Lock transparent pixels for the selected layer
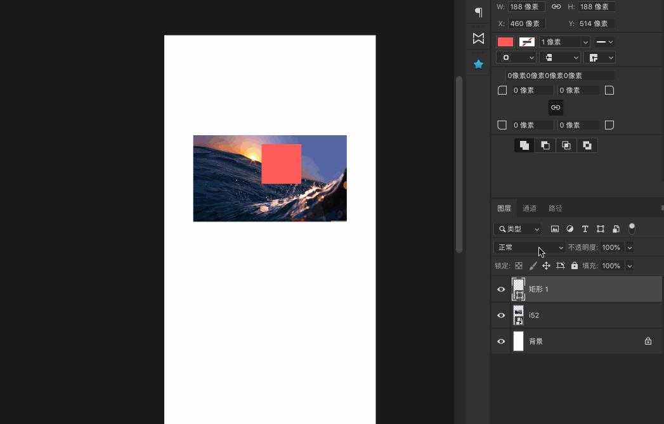This screenshot has height=424, width=664. tap(518, 266)
